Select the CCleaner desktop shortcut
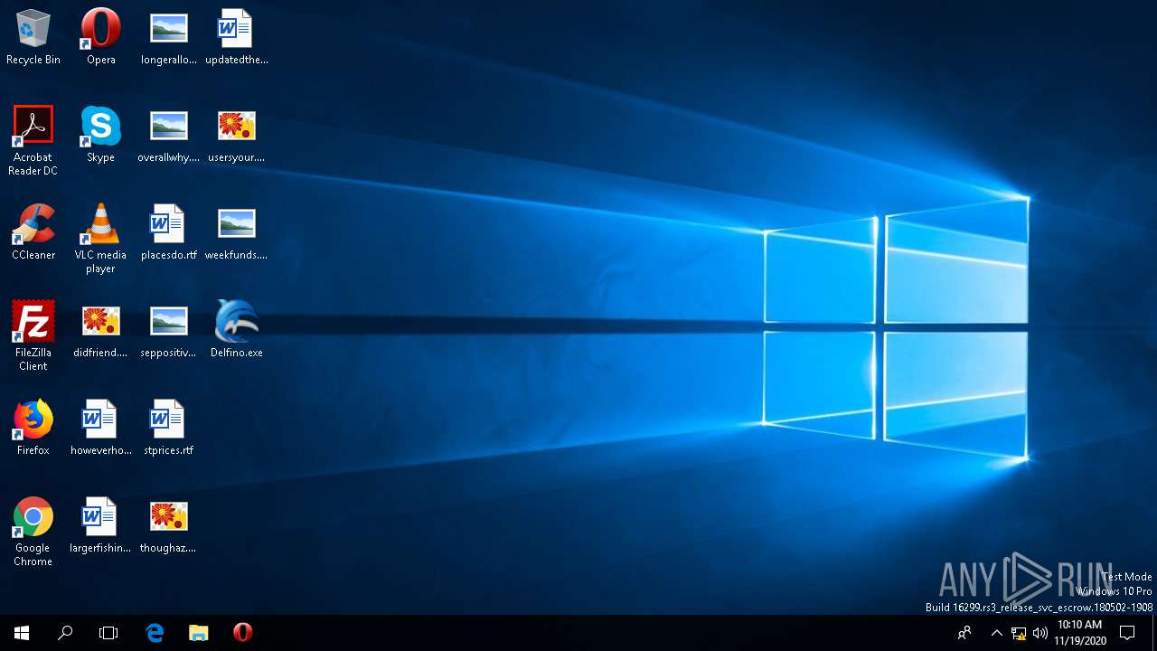The image size is (1157, 651). (x=33, y=232)
